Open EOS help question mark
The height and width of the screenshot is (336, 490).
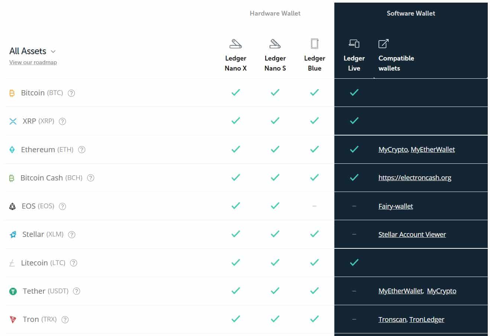click(x=62, y=206)
